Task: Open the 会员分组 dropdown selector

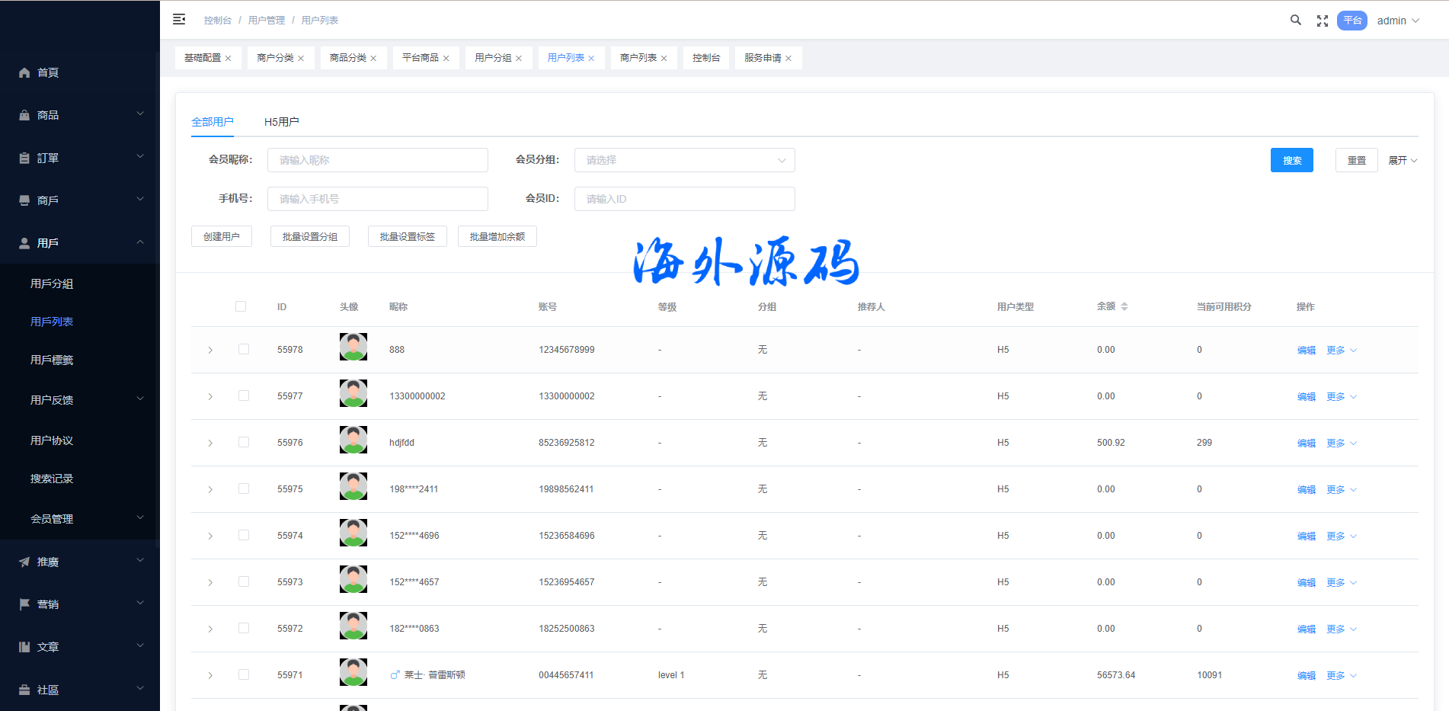Action: [684, 160]
